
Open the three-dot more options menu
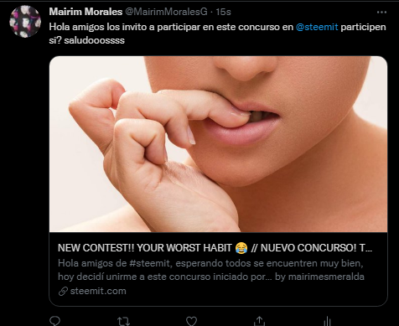pyautogui.click(x=381, y=12)
